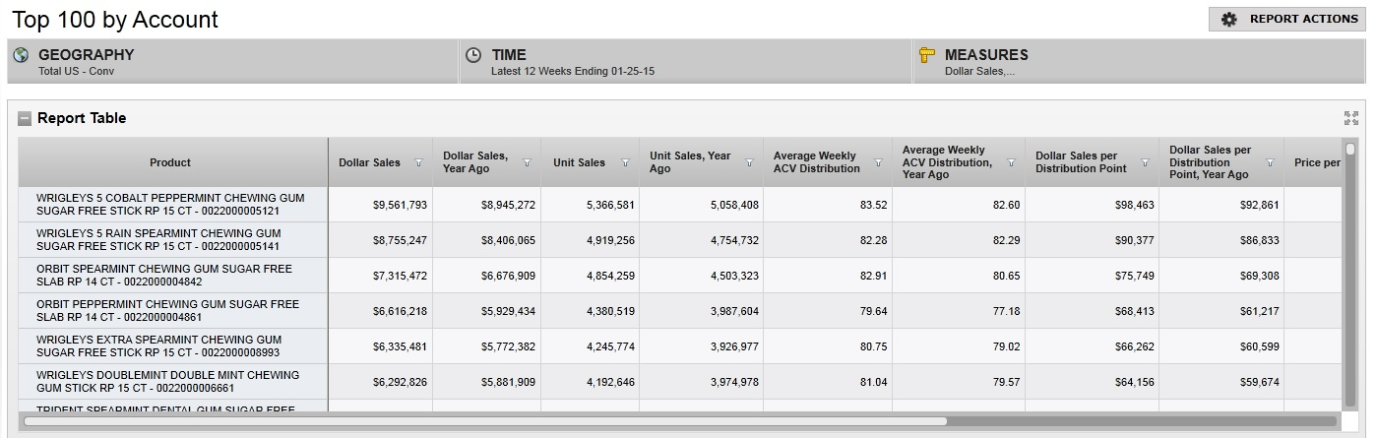Open the Dollar Sales column filter

[418, 163]
